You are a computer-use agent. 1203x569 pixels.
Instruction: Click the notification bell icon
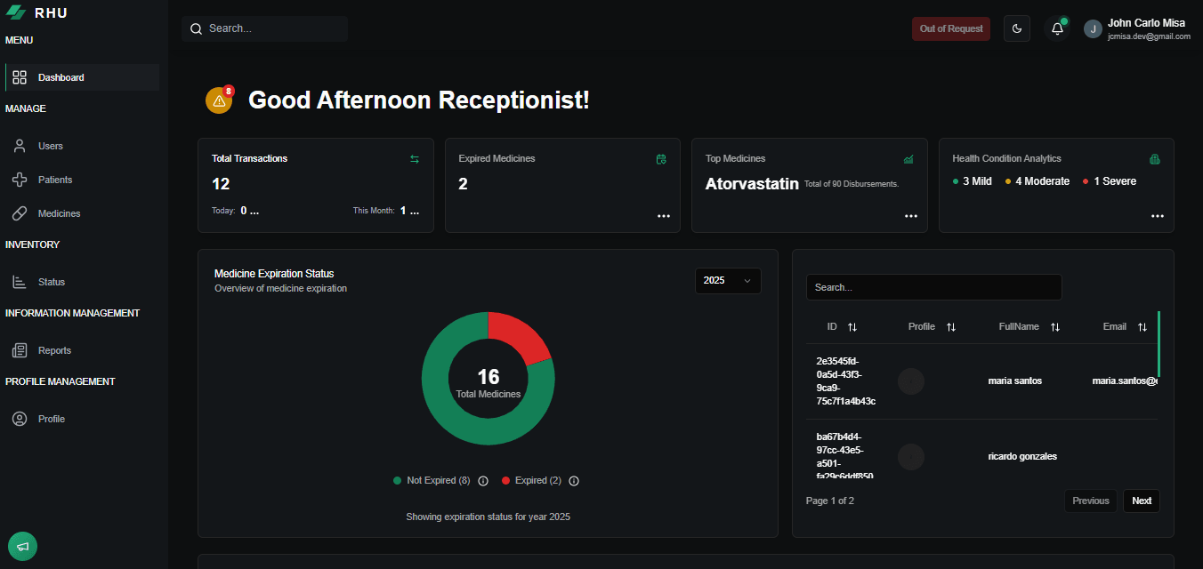coord(1057,28)
